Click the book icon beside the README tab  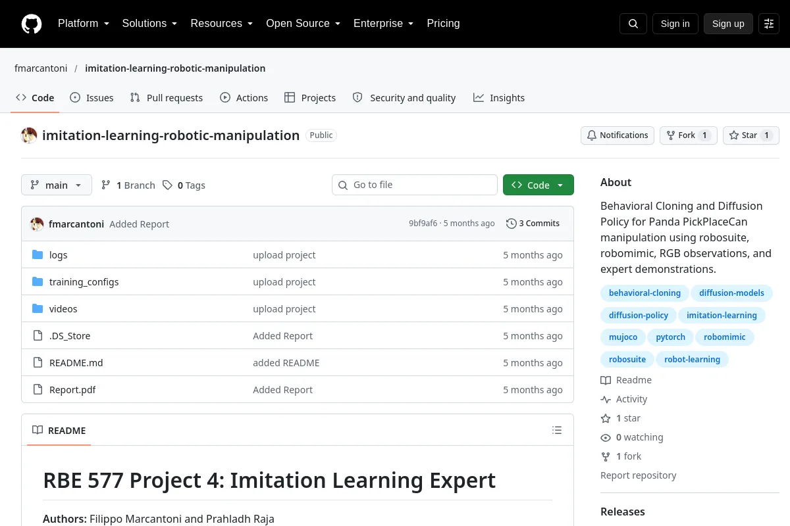(x=38, y=431)
